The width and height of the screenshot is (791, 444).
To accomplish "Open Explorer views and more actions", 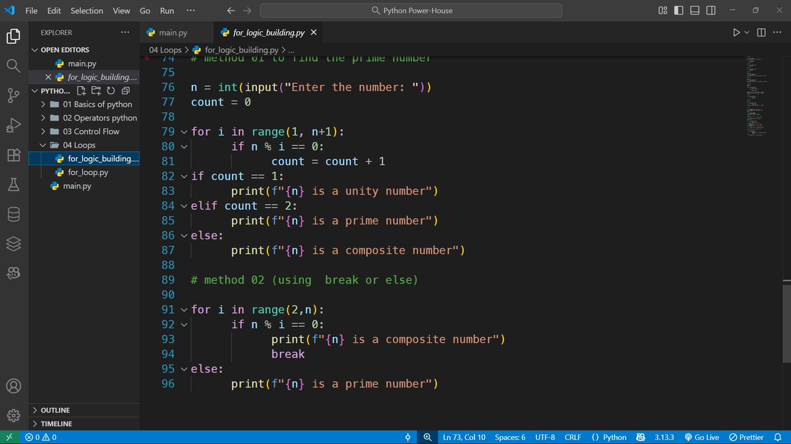I will [125, 32].
